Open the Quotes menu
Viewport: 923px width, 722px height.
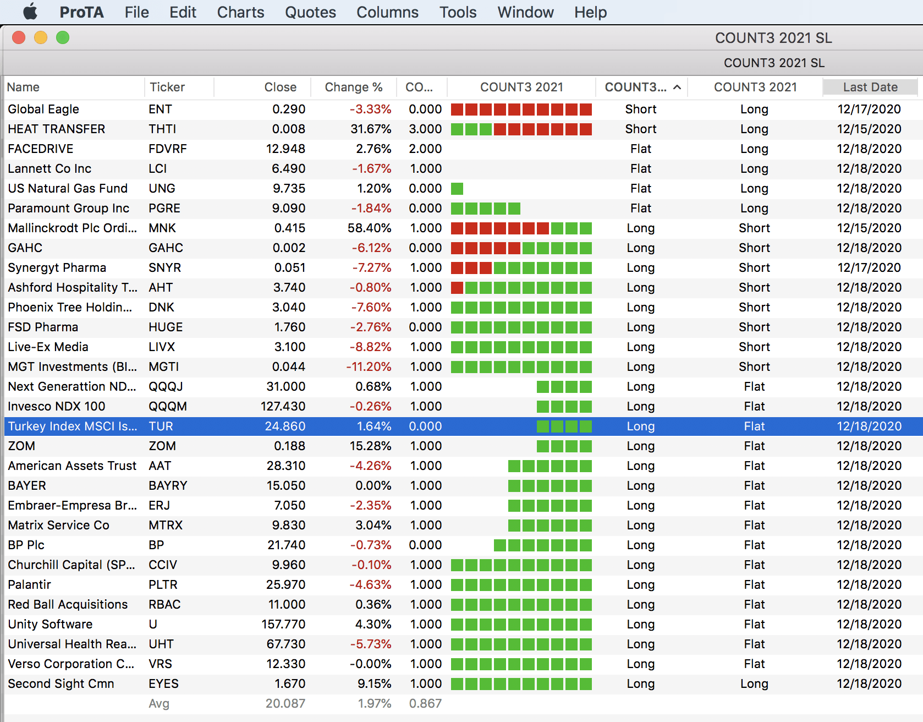coord(310,12)
